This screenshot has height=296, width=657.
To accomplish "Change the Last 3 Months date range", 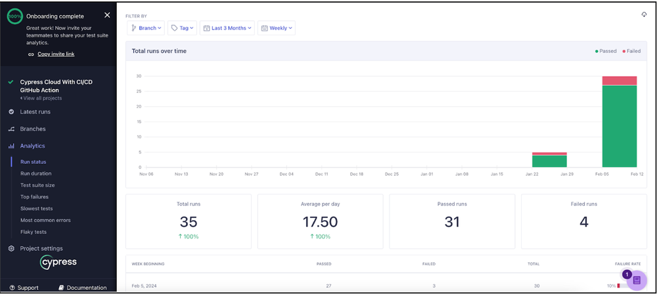I will pyautogui.click(x=227, y=28).
